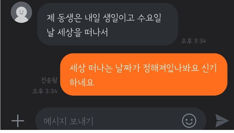Open the emoji smiley picker
The width and height of the screenshot is (234, 133).
click(x=189, y=121)
